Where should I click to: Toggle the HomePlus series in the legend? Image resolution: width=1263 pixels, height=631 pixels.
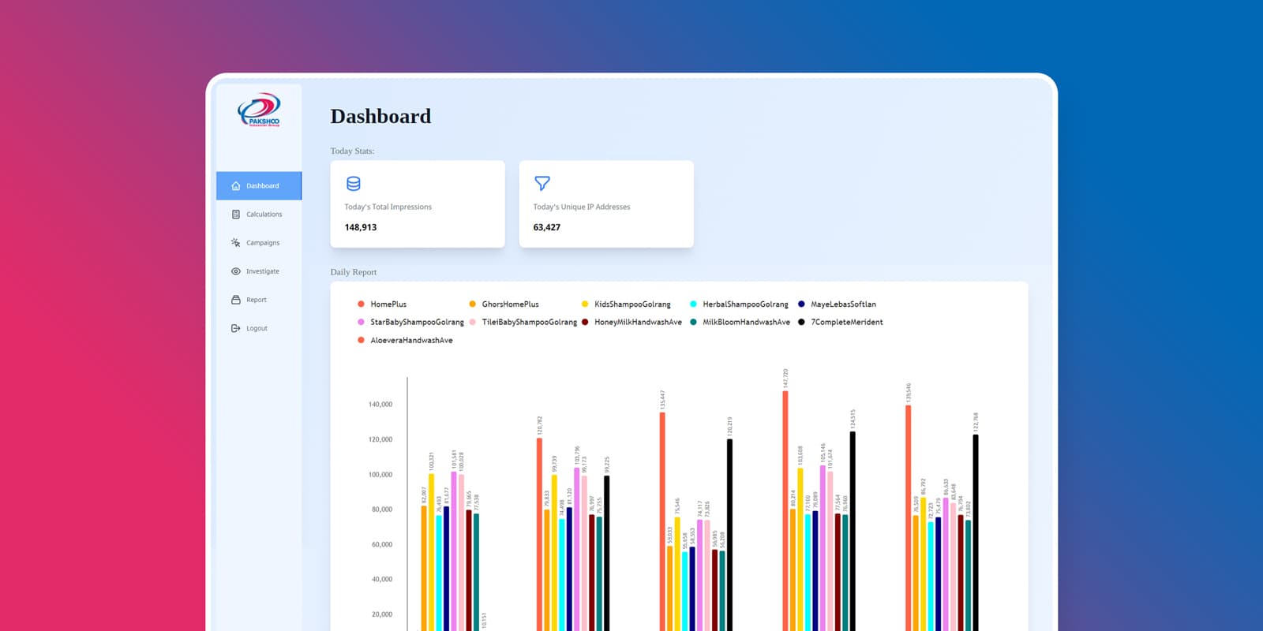coord(382,304)
